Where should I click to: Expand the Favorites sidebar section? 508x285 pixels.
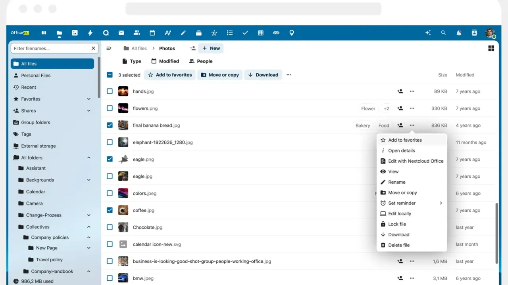click(x=89, y=99)
